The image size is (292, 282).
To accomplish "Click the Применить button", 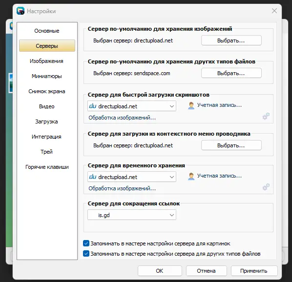I will click(254, 271).
